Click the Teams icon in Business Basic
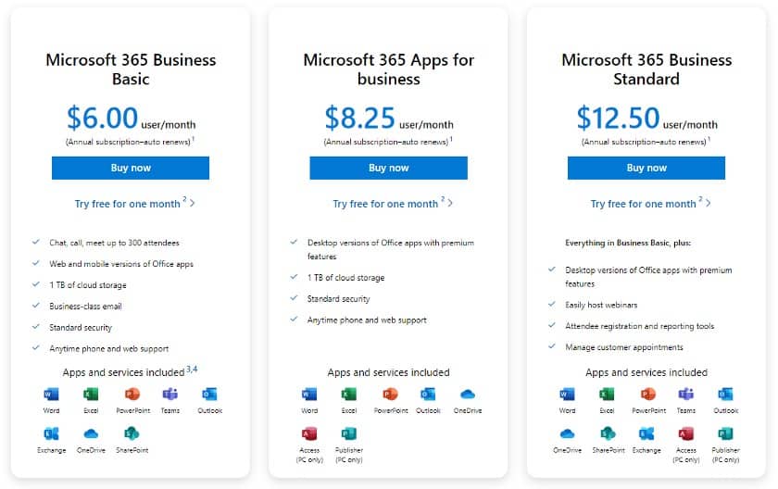778x489 pixels. [x=170, y=395]
